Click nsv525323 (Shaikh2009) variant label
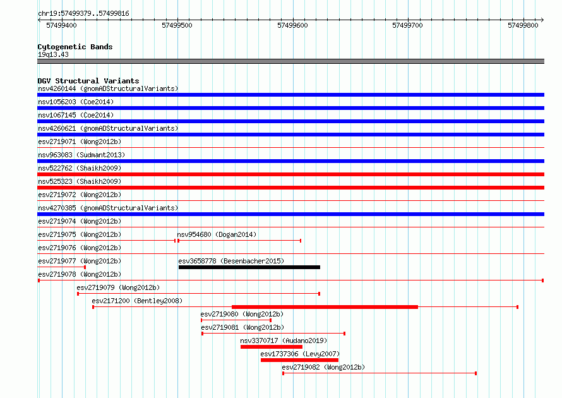Viewport: 562px width, 398px height. [80, 181]
